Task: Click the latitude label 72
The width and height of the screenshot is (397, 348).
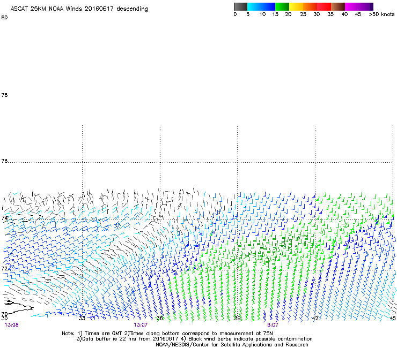Action: [4, 268]
